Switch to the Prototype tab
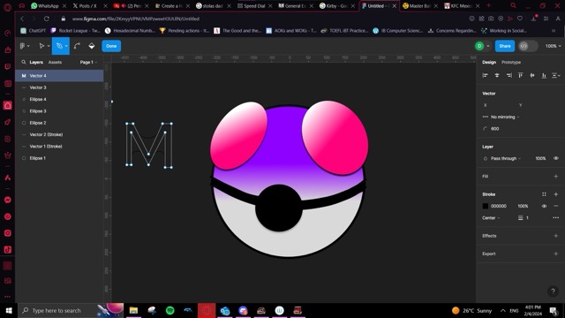The height and width of the screenshot is (318, 565). click(511, 62)
